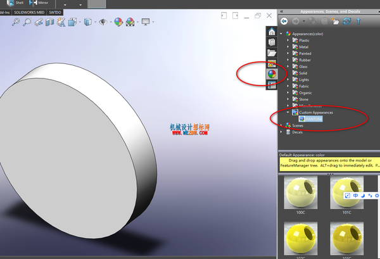Screen dimensions: 380x259
Task: Select the PANTONE custom folder
Action: (x=311, y=118)
